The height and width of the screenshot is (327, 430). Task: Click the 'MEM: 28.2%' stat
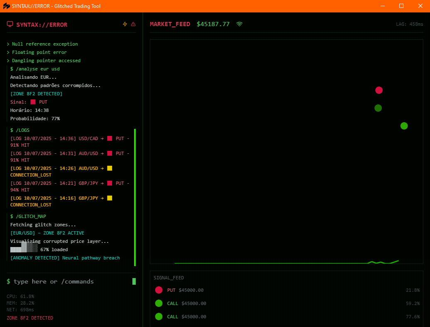coord(20,303)
